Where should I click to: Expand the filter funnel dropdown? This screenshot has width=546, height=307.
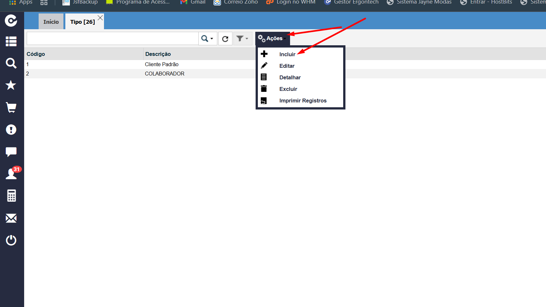coord(242,39)
